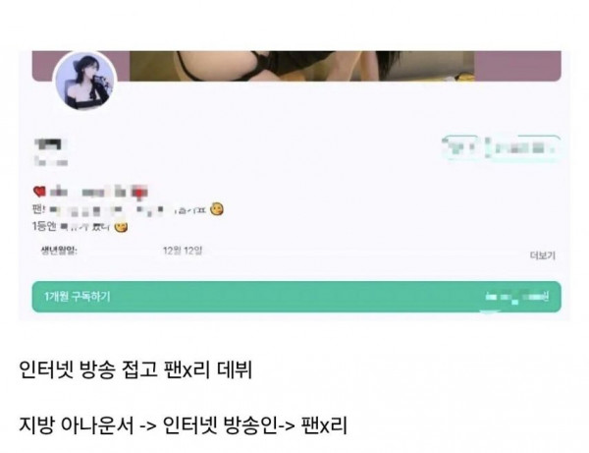Click the blushing emoji ending the 팬 line
589x453 pixels.
[x=217, y=209]
